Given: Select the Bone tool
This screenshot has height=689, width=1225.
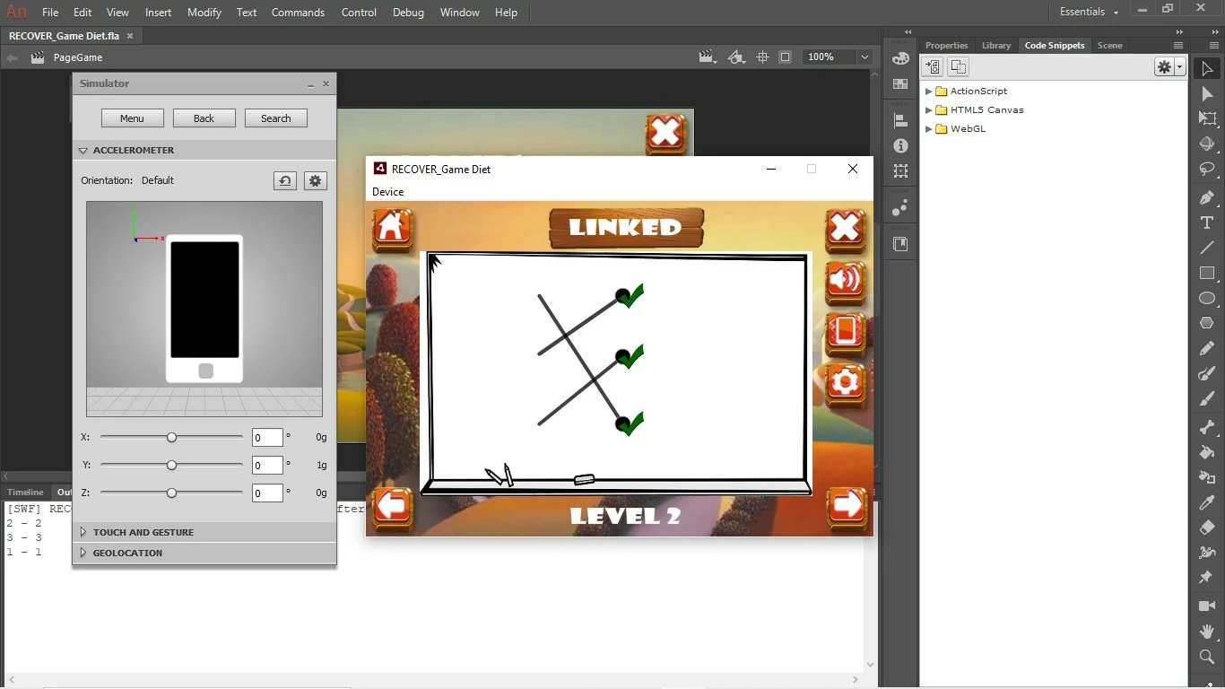Looking at the screenshot, I should 1207,427.
